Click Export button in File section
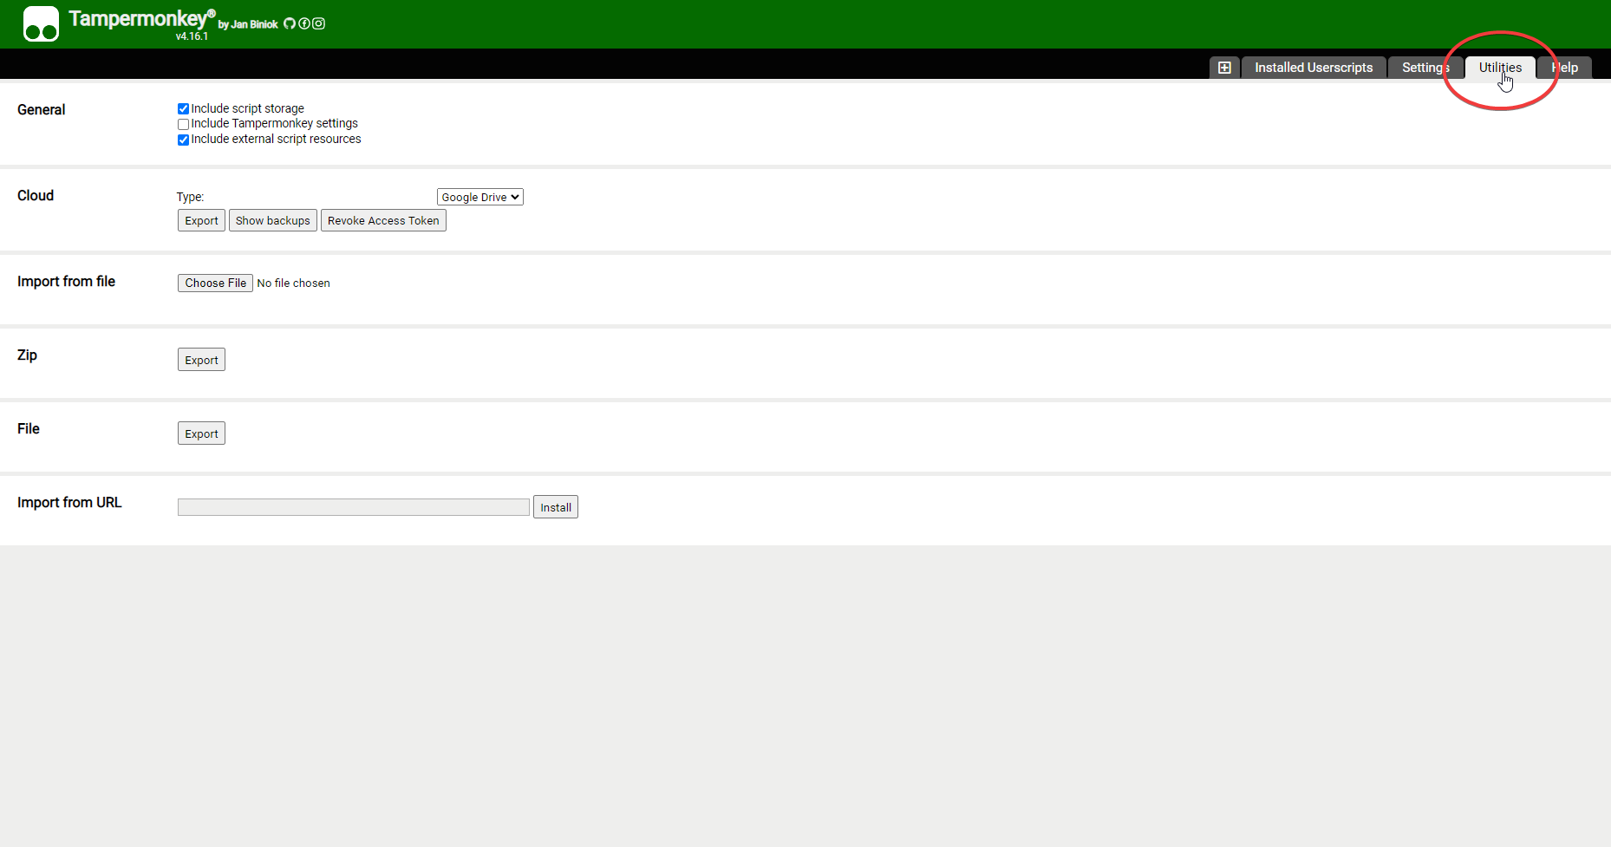This screenshot has height=847, width=1611. coord(201,433)
